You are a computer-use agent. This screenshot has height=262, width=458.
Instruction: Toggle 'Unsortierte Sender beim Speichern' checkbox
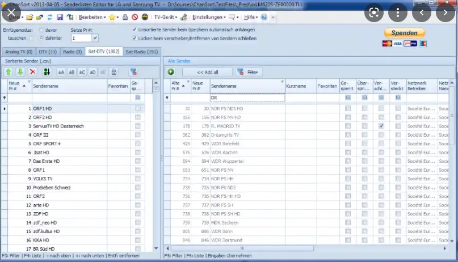click(x=135, y=29)
